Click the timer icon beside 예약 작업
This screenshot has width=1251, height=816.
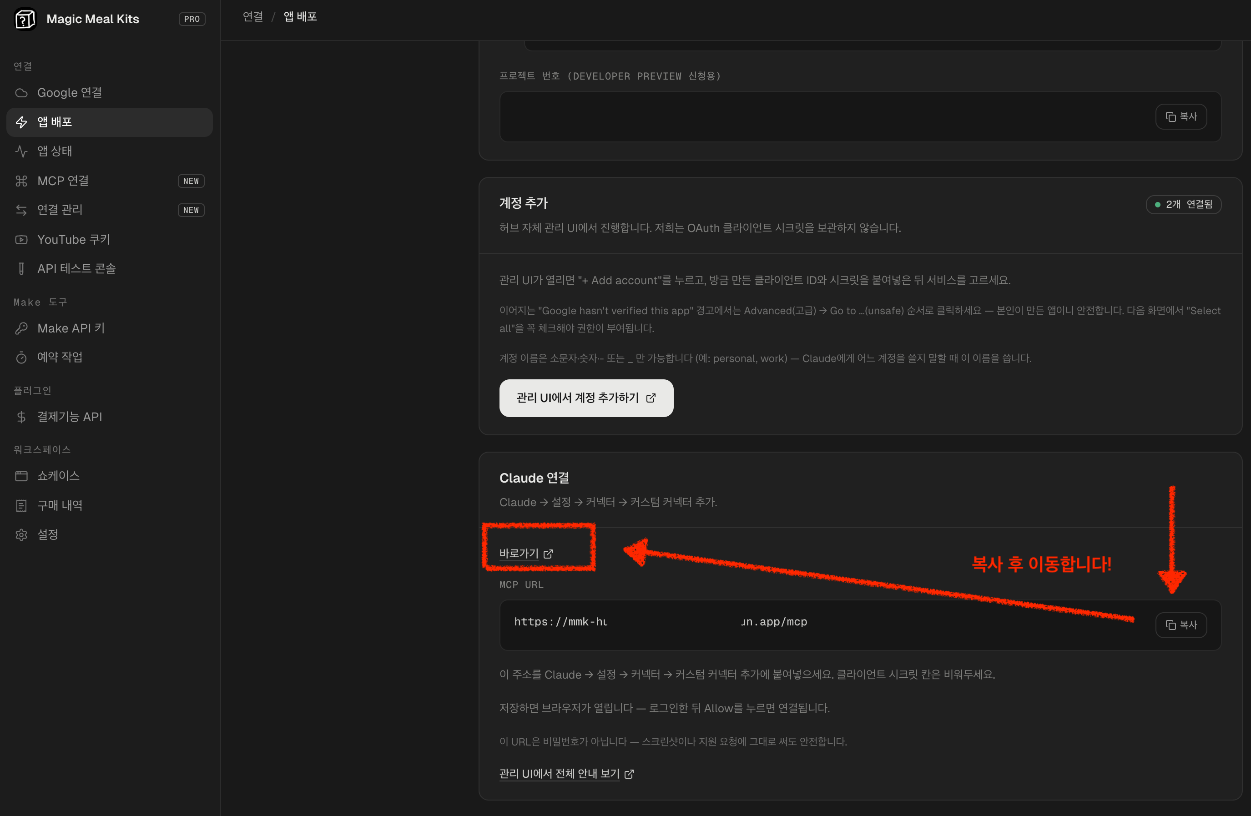pyautogui.click(x=21, y=358)
